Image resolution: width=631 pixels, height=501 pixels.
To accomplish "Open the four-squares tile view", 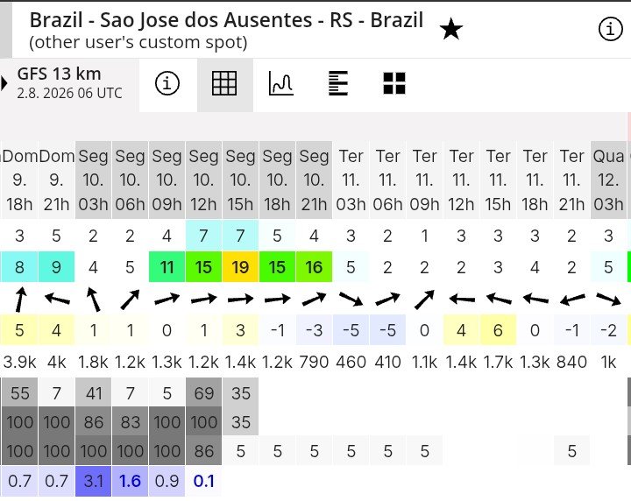I will point(394,83).
